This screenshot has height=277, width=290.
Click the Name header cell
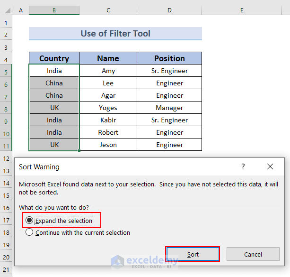(x=108, y=58)
